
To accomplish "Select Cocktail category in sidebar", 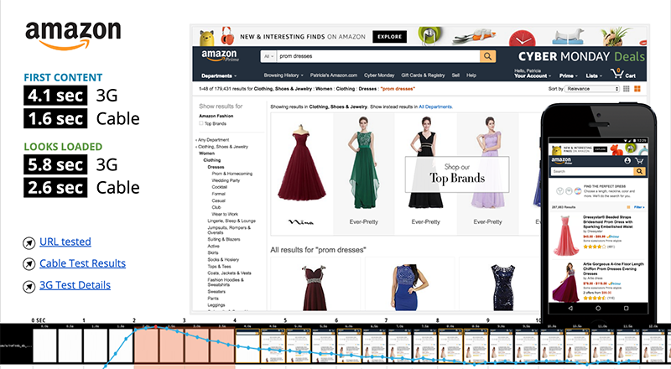I will point(219,187).
